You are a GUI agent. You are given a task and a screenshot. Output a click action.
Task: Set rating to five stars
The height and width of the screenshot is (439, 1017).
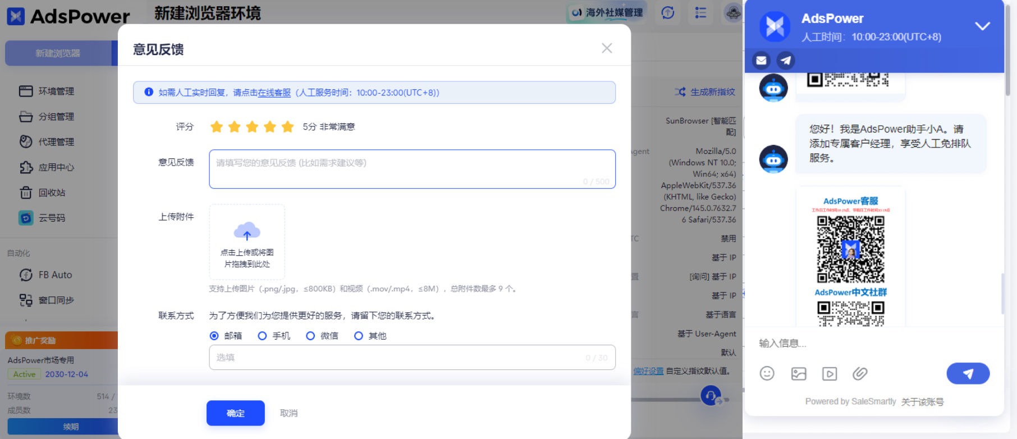click(288, 127)
